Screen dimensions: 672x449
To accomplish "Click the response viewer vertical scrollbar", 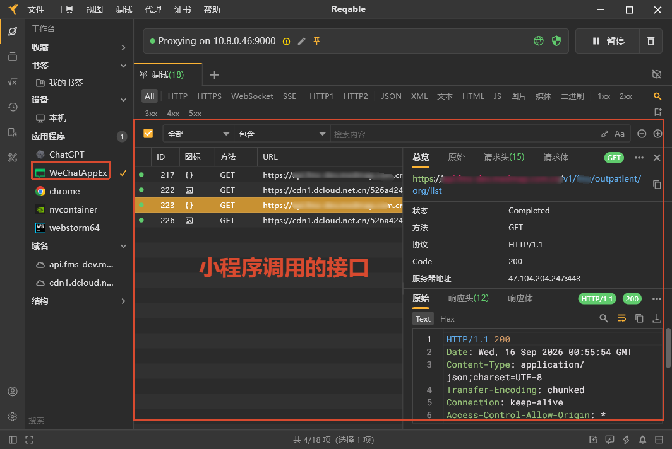I will [x=668, y=347].
